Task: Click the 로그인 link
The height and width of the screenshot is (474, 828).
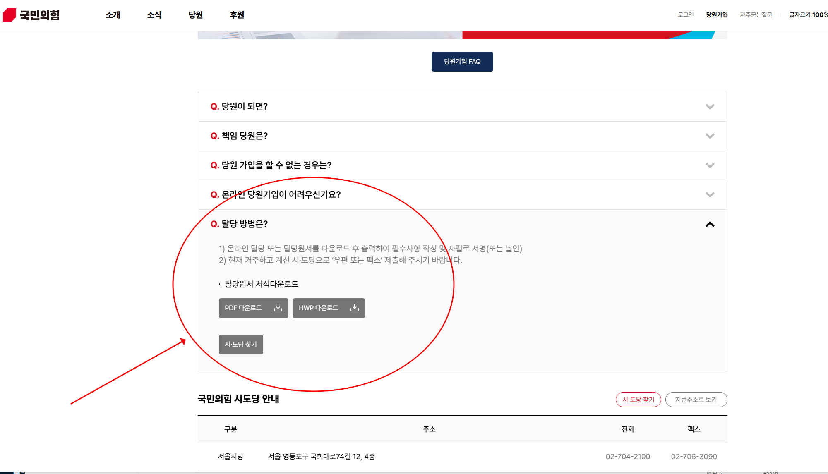Action: coord(685,15)
